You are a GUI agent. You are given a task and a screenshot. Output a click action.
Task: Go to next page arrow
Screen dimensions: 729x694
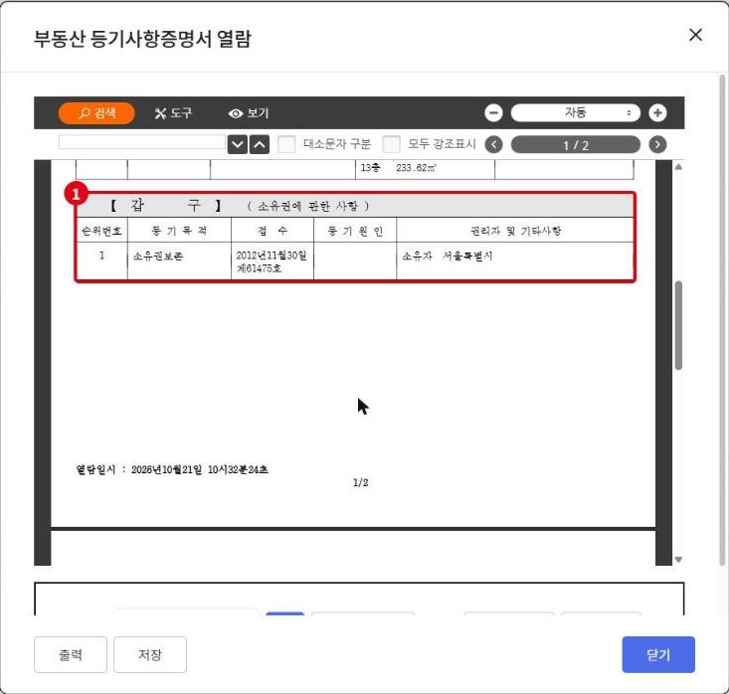point(657,144)
